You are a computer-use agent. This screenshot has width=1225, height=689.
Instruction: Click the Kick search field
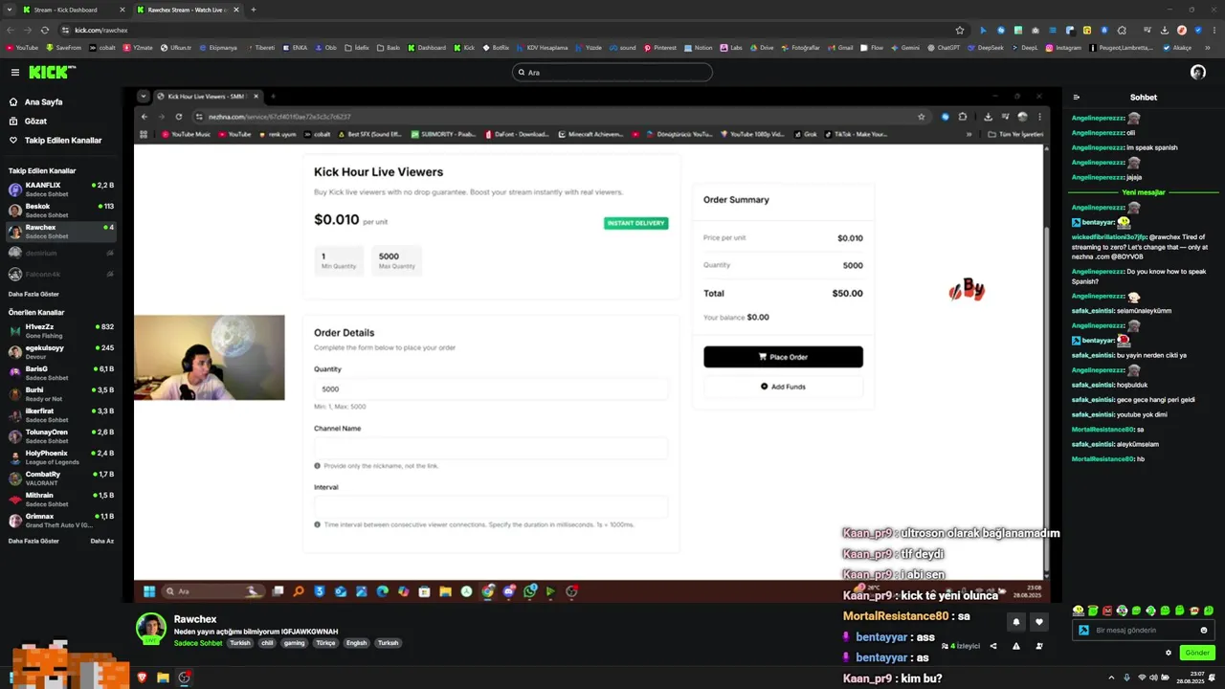coord(612,72)
